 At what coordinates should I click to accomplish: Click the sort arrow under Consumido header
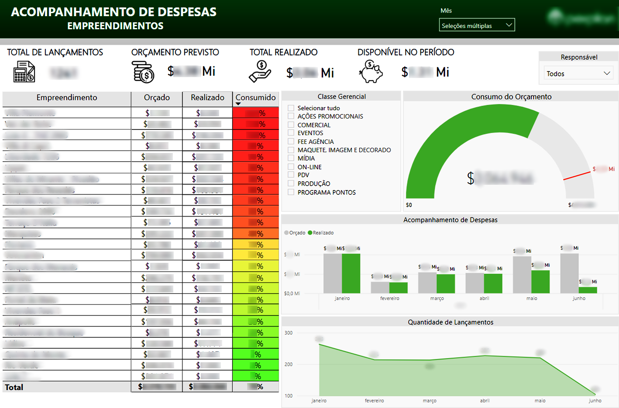click(x=238, y=104)
